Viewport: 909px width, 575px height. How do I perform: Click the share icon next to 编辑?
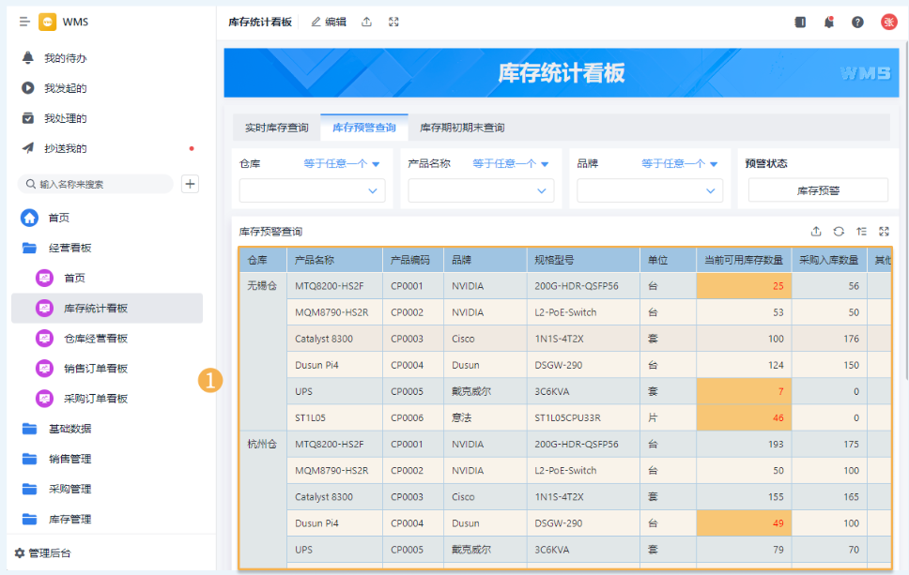pyautogui.click(x=366, y=22)
